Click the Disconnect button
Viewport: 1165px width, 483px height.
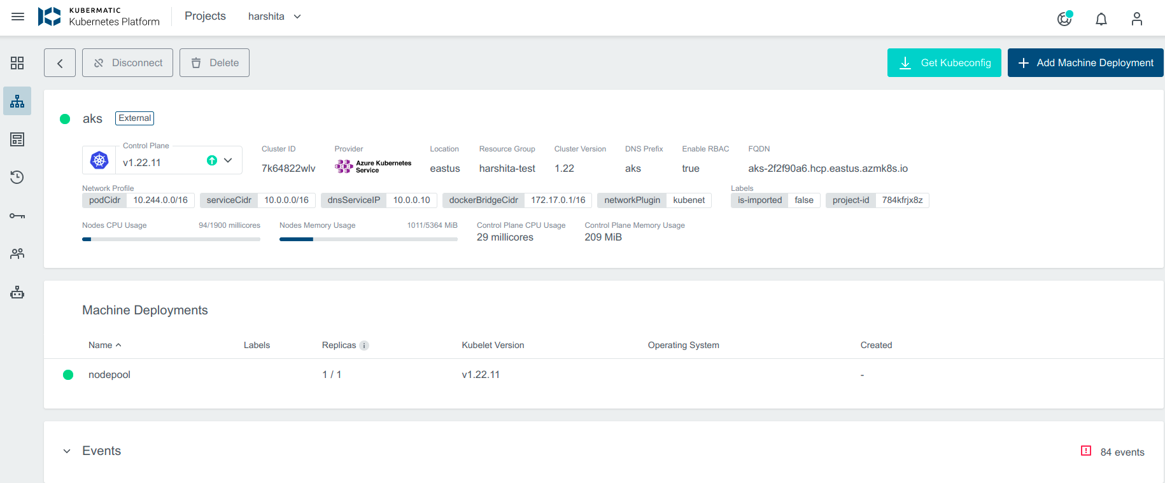click(x=127, y=63)
